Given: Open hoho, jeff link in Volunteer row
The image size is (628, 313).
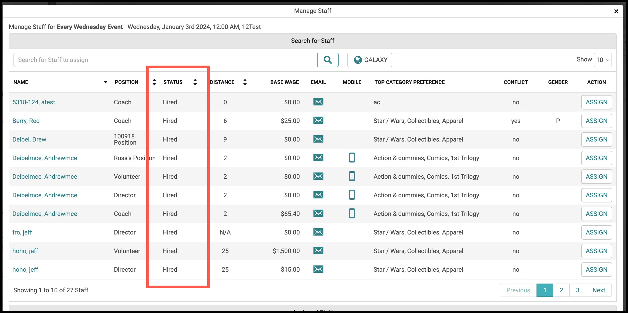Looking at the screenshot, I should click(25, 251).
